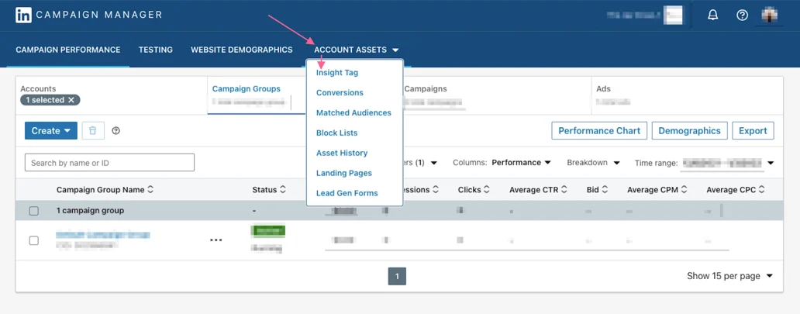This screenshot has height=314, width=800.
Task: Click the LinkedIn logo icon
Action: point(23,15)
